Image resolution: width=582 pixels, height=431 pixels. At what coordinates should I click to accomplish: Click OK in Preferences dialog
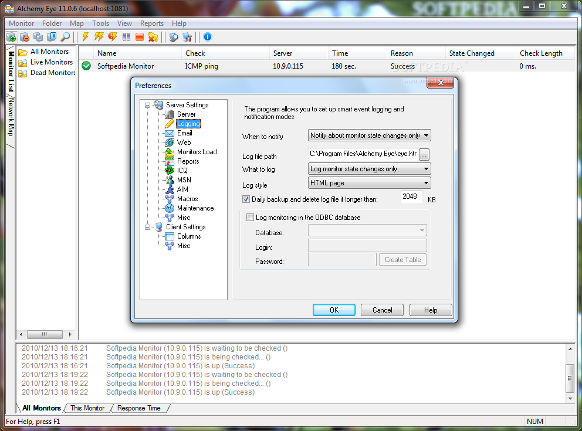(x=334, y=310)
